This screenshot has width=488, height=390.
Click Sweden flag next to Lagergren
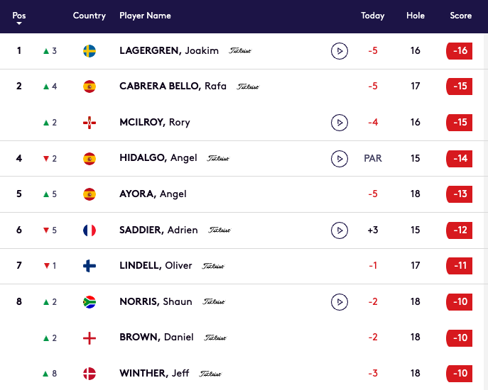click(x=90, y=51)
